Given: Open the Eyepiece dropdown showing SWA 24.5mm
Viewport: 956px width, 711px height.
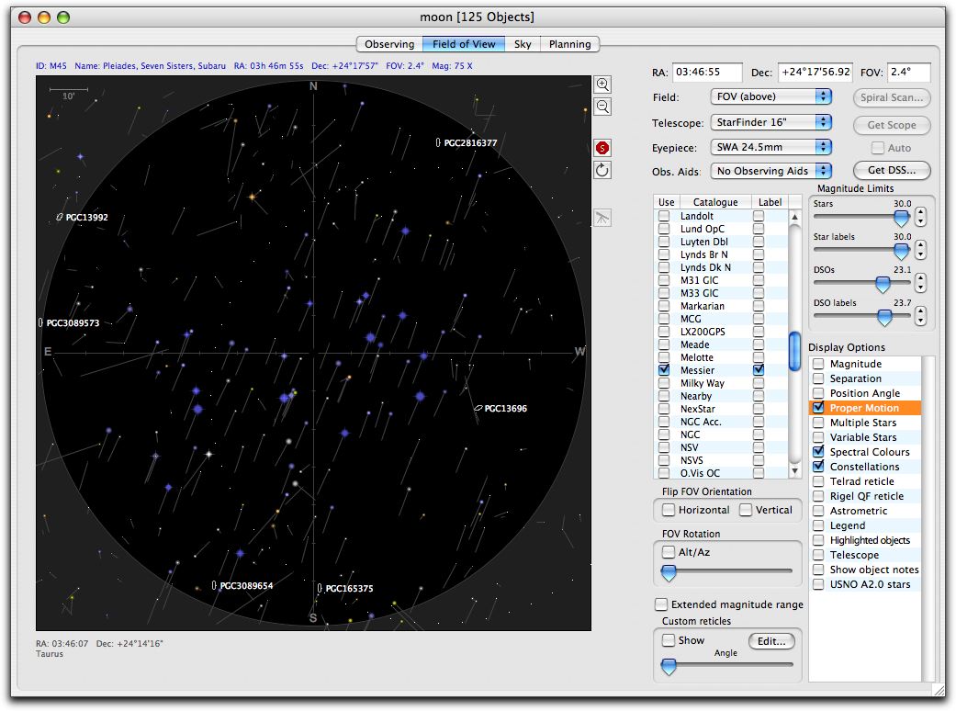Looking at the screenshot, I should [770, 147].
